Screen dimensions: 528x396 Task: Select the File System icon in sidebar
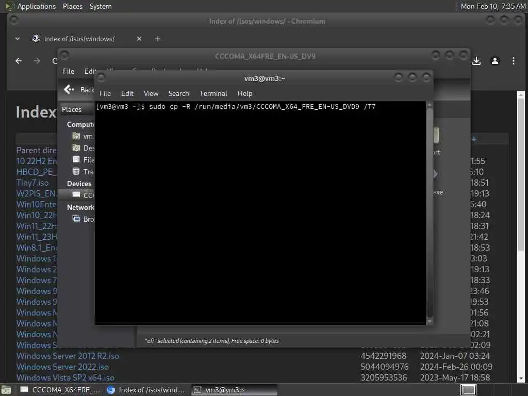tap(76, 160)
